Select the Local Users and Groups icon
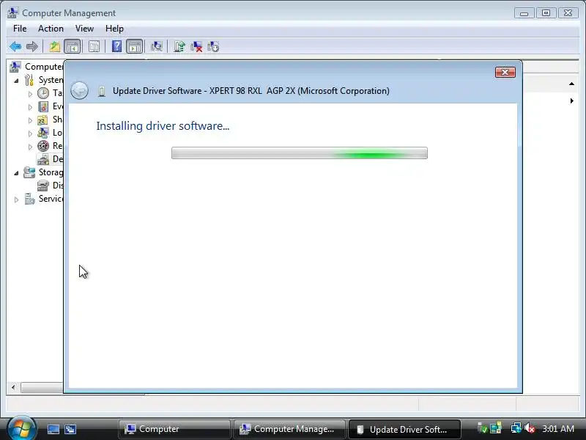 [43, 133]
